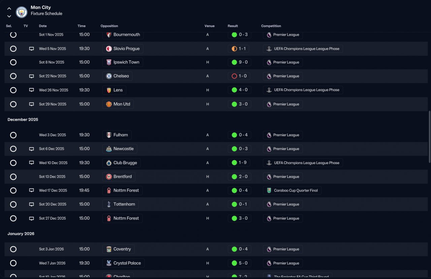Click the up chevron beside Man City
This screenshot has height=279, width=431.
click(x=9, y=9)
